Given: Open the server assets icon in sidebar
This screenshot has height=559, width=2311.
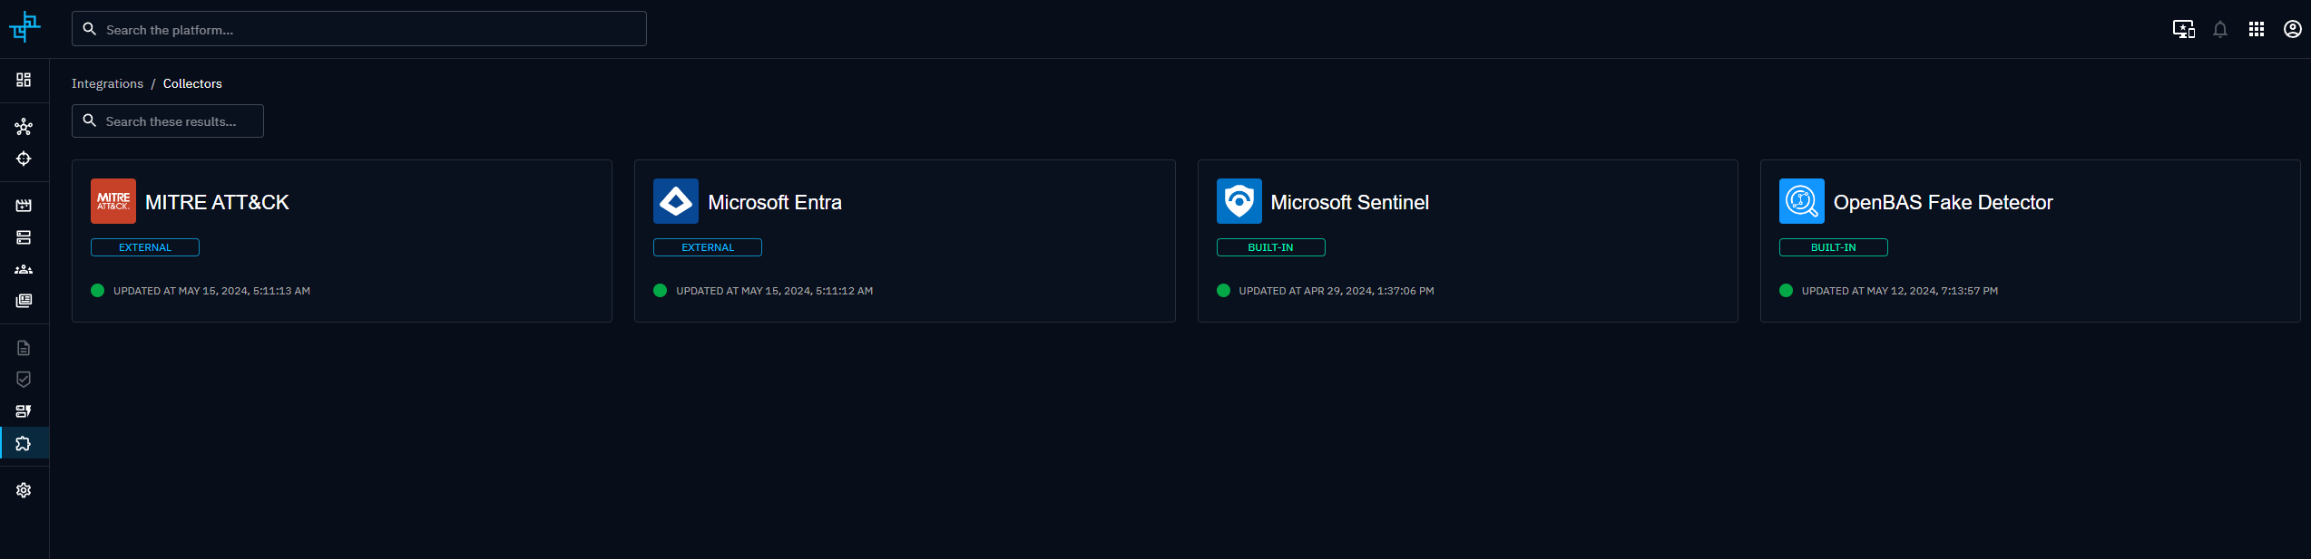Looking at the screenshot, I should [x=24, y=237].
